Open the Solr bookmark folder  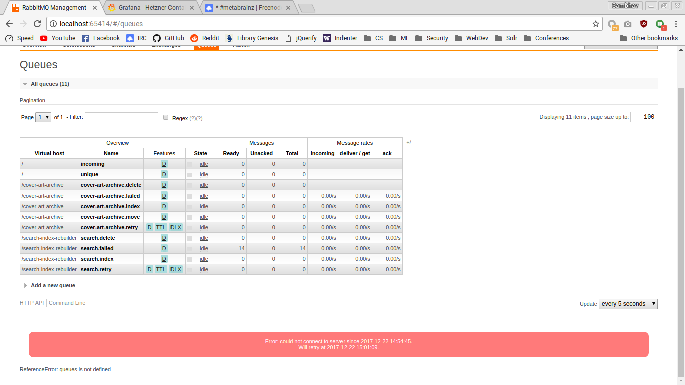click(x=506, y=38)
